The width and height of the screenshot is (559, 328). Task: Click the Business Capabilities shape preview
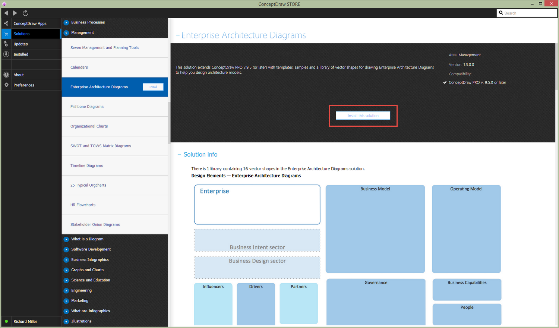467,290
